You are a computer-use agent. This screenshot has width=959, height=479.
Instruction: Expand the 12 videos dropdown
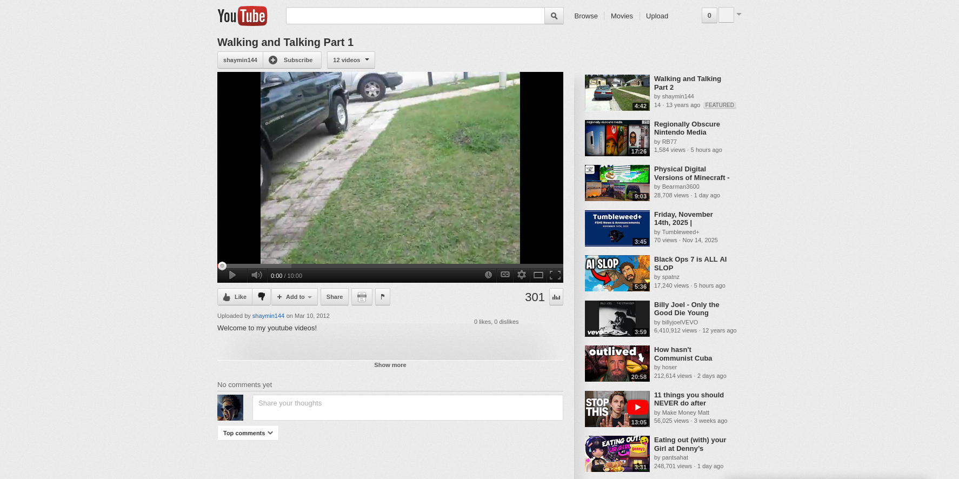[x=351, y=60]
